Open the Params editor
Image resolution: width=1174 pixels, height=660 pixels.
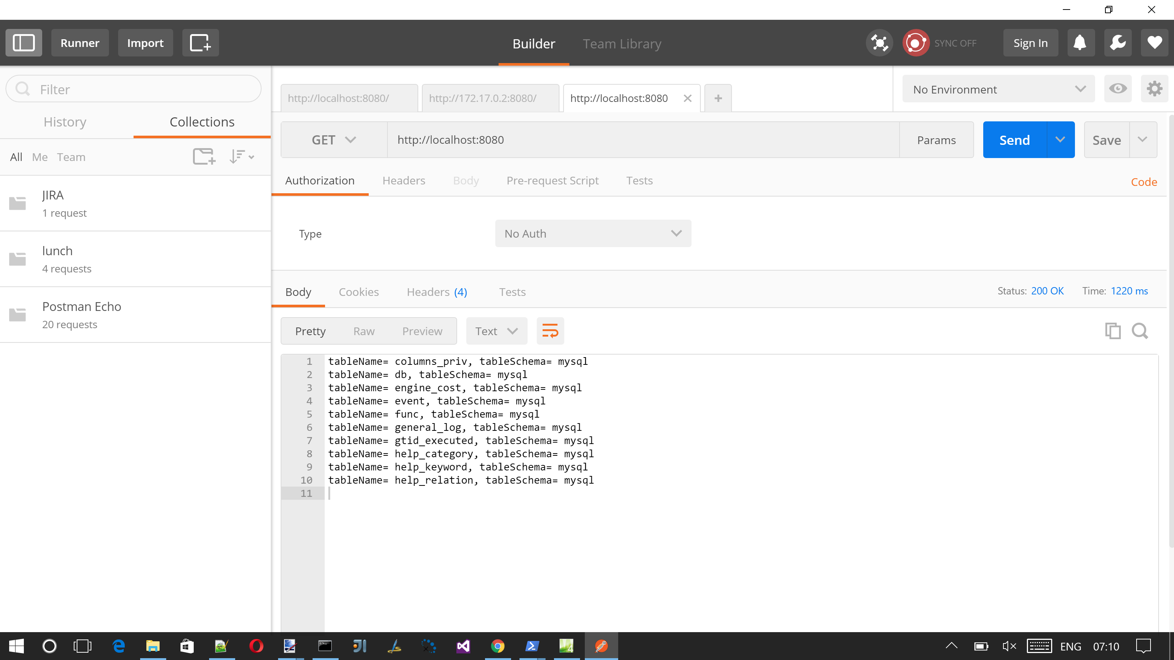coord(936,140)
